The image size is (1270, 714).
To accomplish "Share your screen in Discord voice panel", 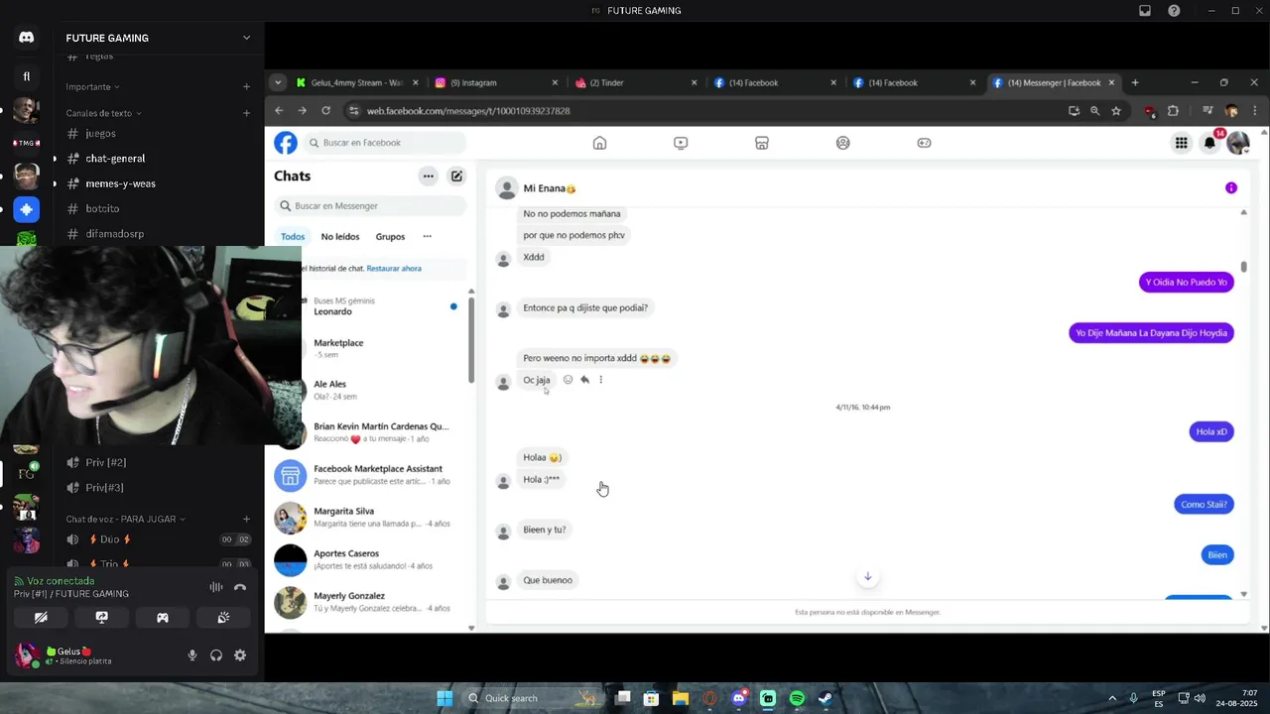I will pyautogui.click(x=101, y=617).
